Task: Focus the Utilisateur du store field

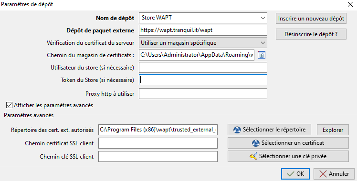Action: (203, 68)
